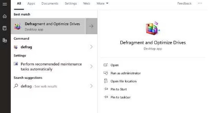
Task: Select the Web filter tab
Action: pos(86,4)
